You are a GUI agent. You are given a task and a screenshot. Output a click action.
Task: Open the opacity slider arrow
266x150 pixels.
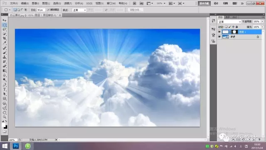tap(262, 22)
